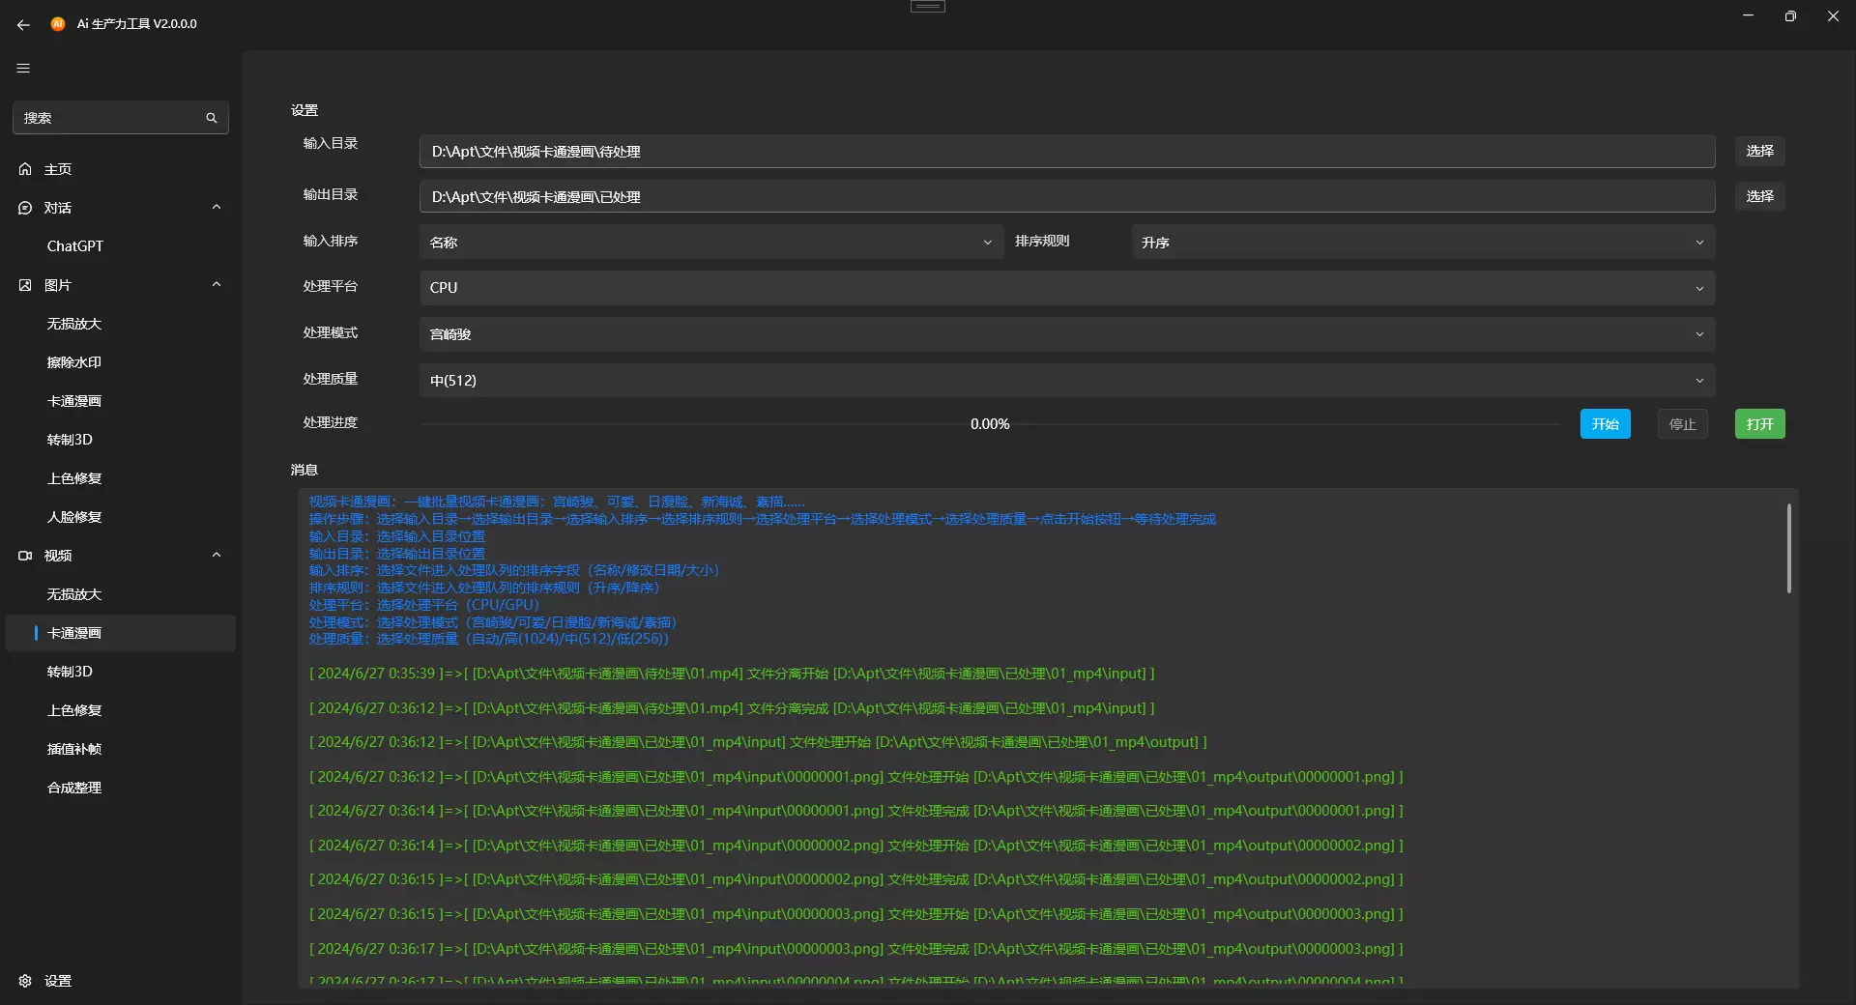Viewport: 1856px width, 1005px height.
Task: Click 选择 button for 输入目录
Action: (1759, 151)
